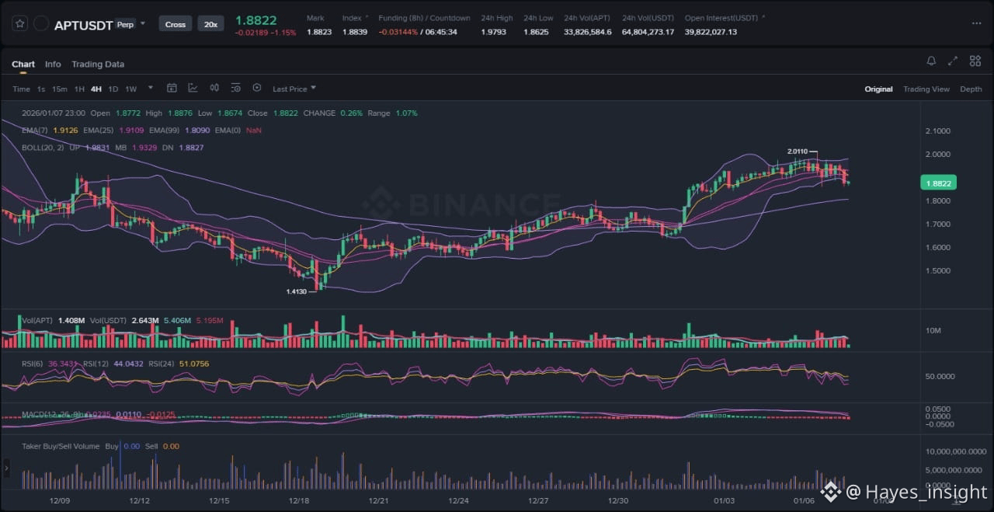This screenshot has width=994, height=512.
Task: Switch chart view to Trading View
Action: point(926,89)
